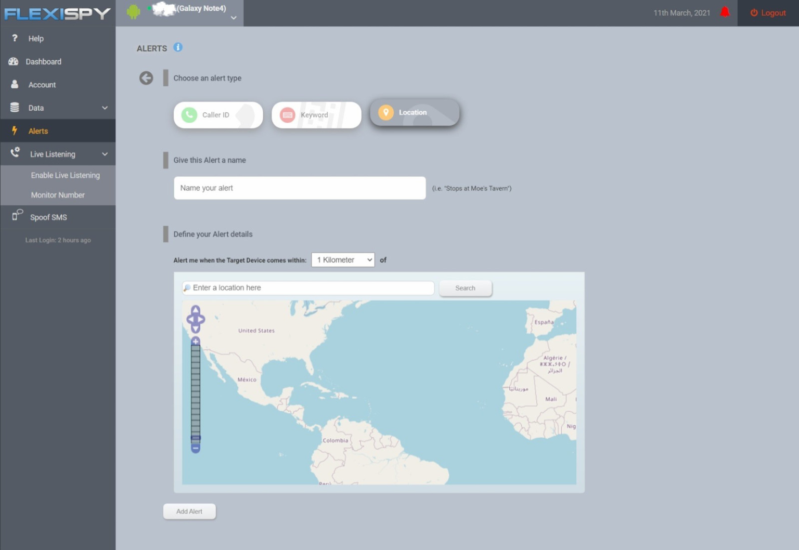Viewport: 799px width, 550px height.
Task: Enable the Location alert type
Action: tap(414, 112)
